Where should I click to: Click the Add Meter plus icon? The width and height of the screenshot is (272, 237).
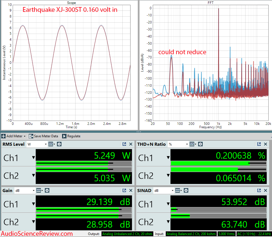[x=3, y=136]
